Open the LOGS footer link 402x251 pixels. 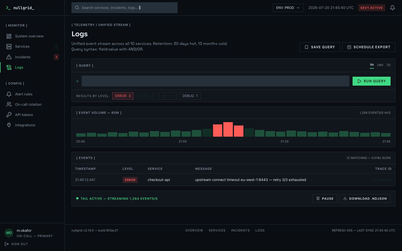260,230
